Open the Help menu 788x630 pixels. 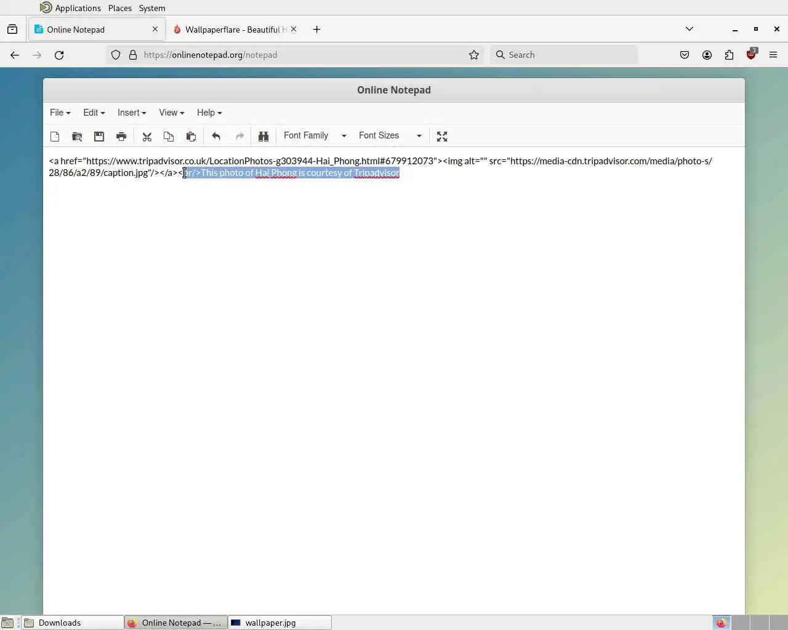click(x=209, y=113)
